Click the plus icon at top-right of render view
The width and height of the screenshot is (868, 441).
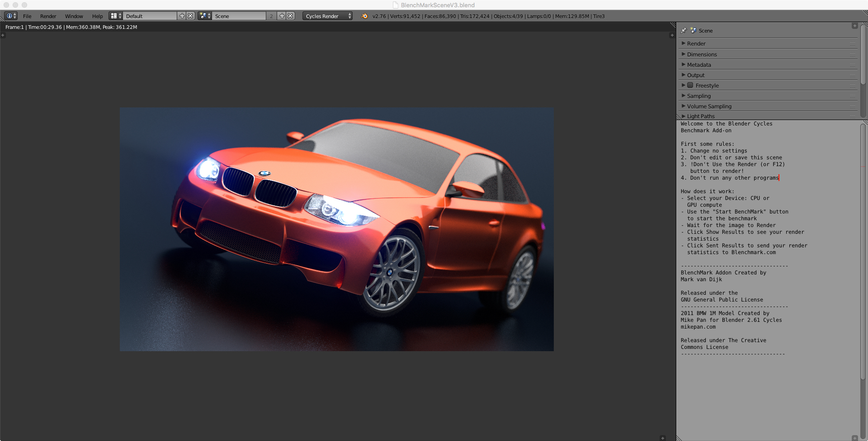[x=672, y=35]
